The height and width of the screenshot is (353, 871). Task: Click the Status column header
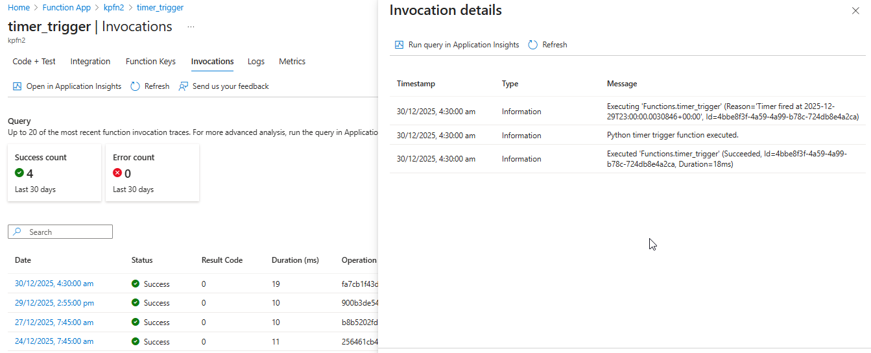(142, 260)
